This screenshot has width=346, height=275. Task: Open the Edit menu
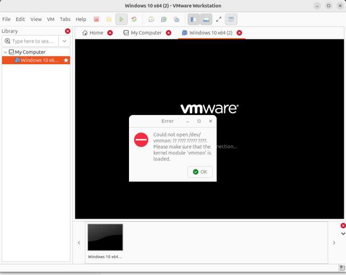pyautogui.click(x=20, y=19)
